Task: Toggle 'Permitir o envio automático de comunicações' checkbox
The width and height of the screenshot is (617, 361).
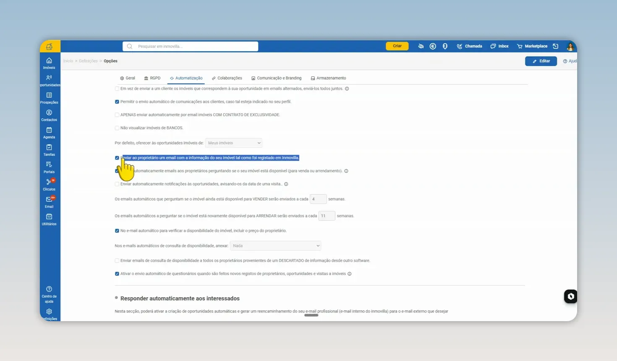Action: click(x=117, y=102)
